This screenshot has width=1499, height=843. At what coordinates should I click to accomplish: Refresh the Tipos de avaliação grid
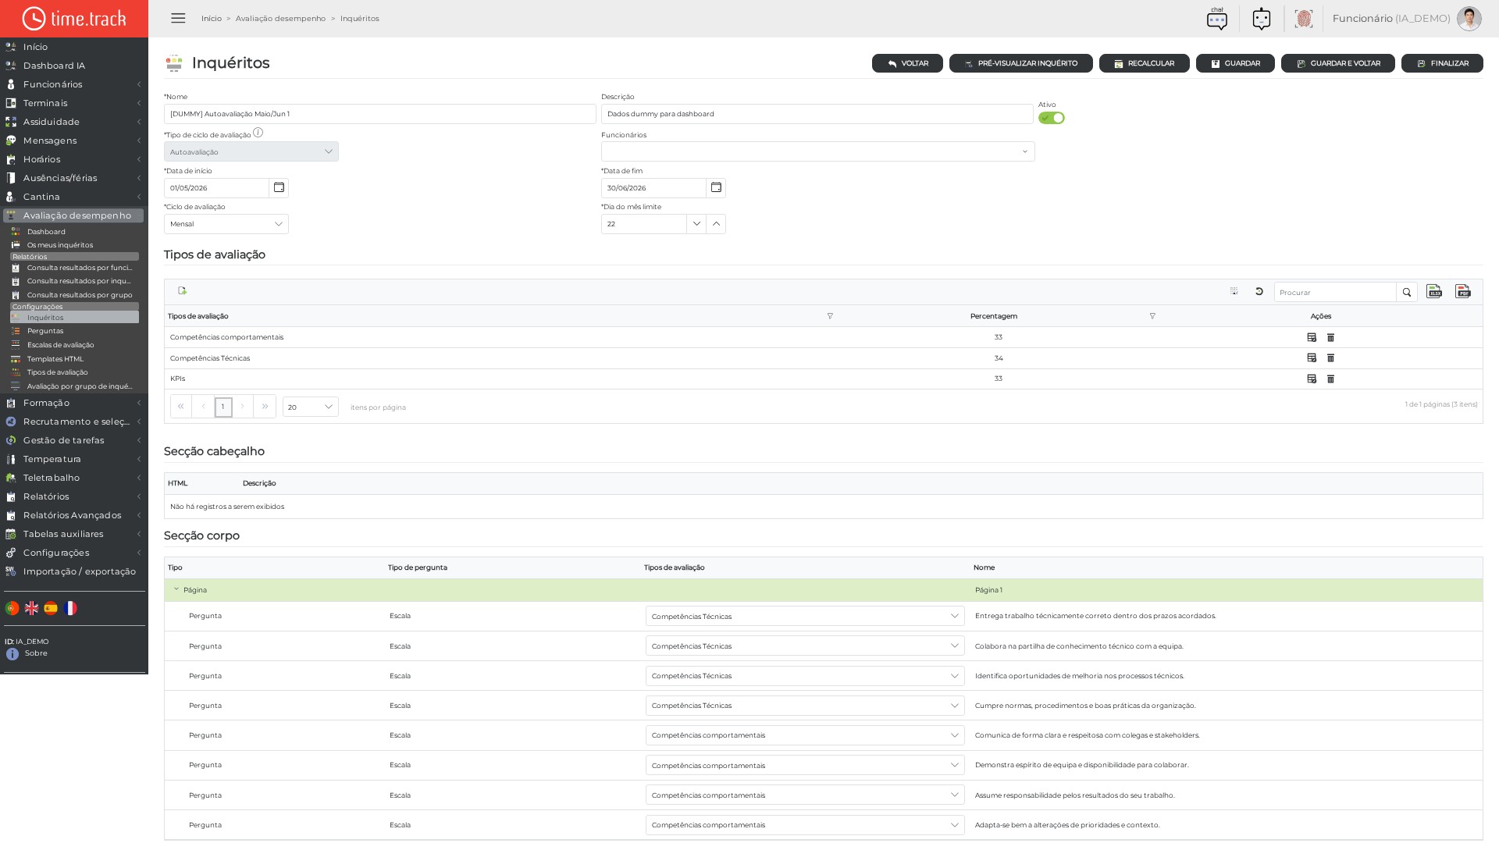point(1259,292)
